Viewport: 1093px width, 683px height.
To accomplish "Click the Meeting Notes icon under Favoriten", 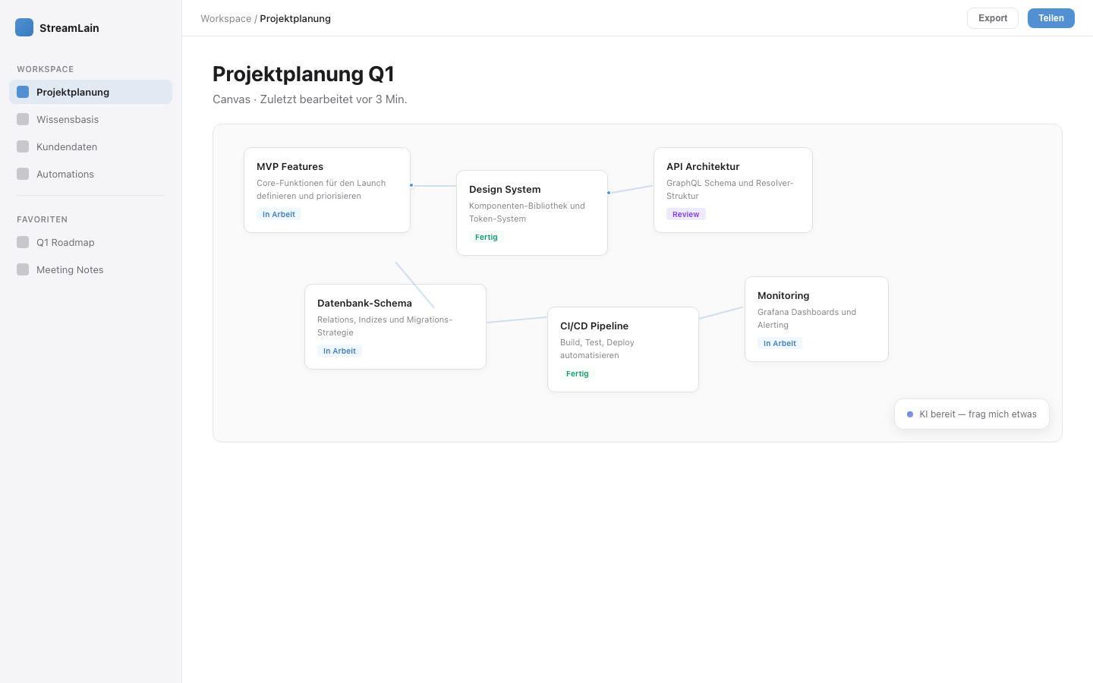I will click(x=23, y=269).
